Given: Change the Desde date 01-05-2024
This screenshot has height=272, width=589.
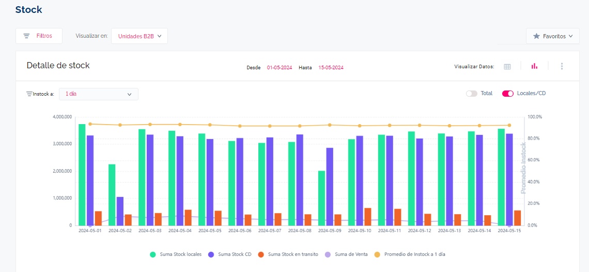Looking at the screenshot, I should point(280,68).
